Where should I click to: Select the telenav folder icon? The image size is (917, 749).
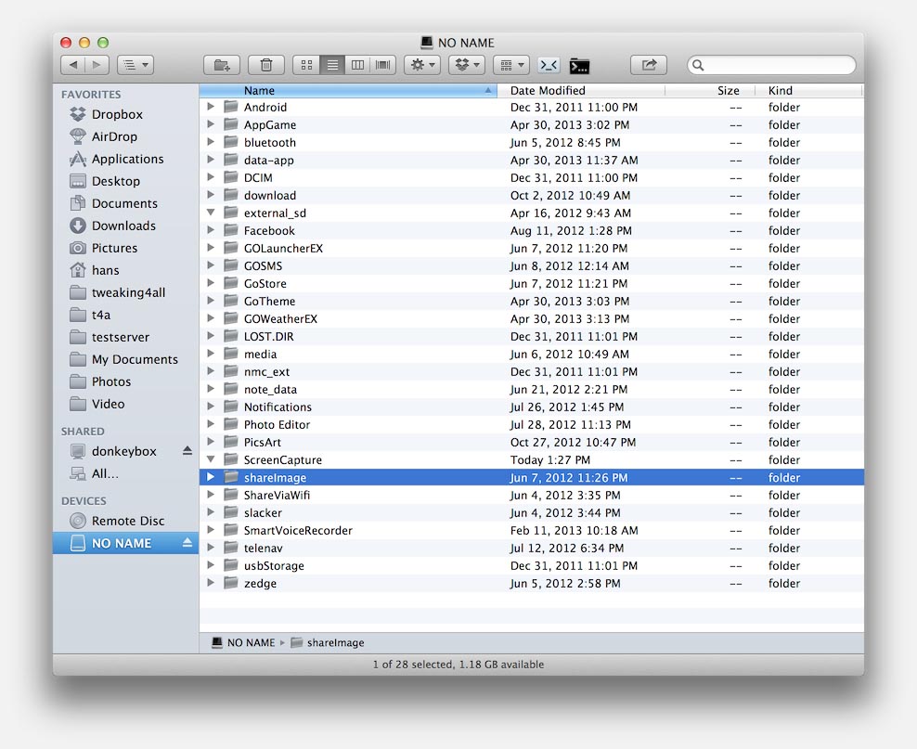pyautogui.click(x=231, y=548)
